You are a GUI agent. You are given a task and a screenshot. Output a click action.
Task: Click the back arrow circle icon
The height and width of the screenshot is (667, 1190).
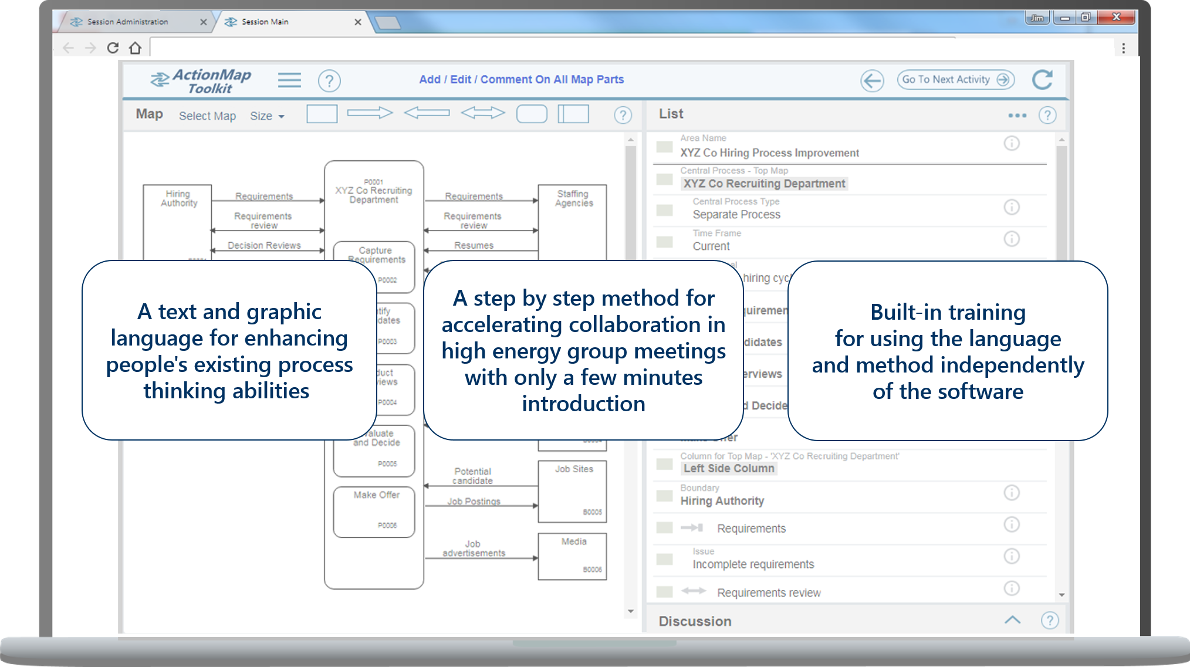click(x=872, y=80)
